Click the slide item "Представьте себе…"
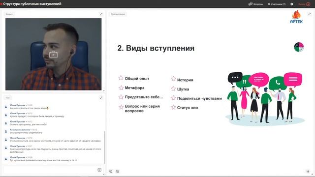 click(x=144, y=97)
